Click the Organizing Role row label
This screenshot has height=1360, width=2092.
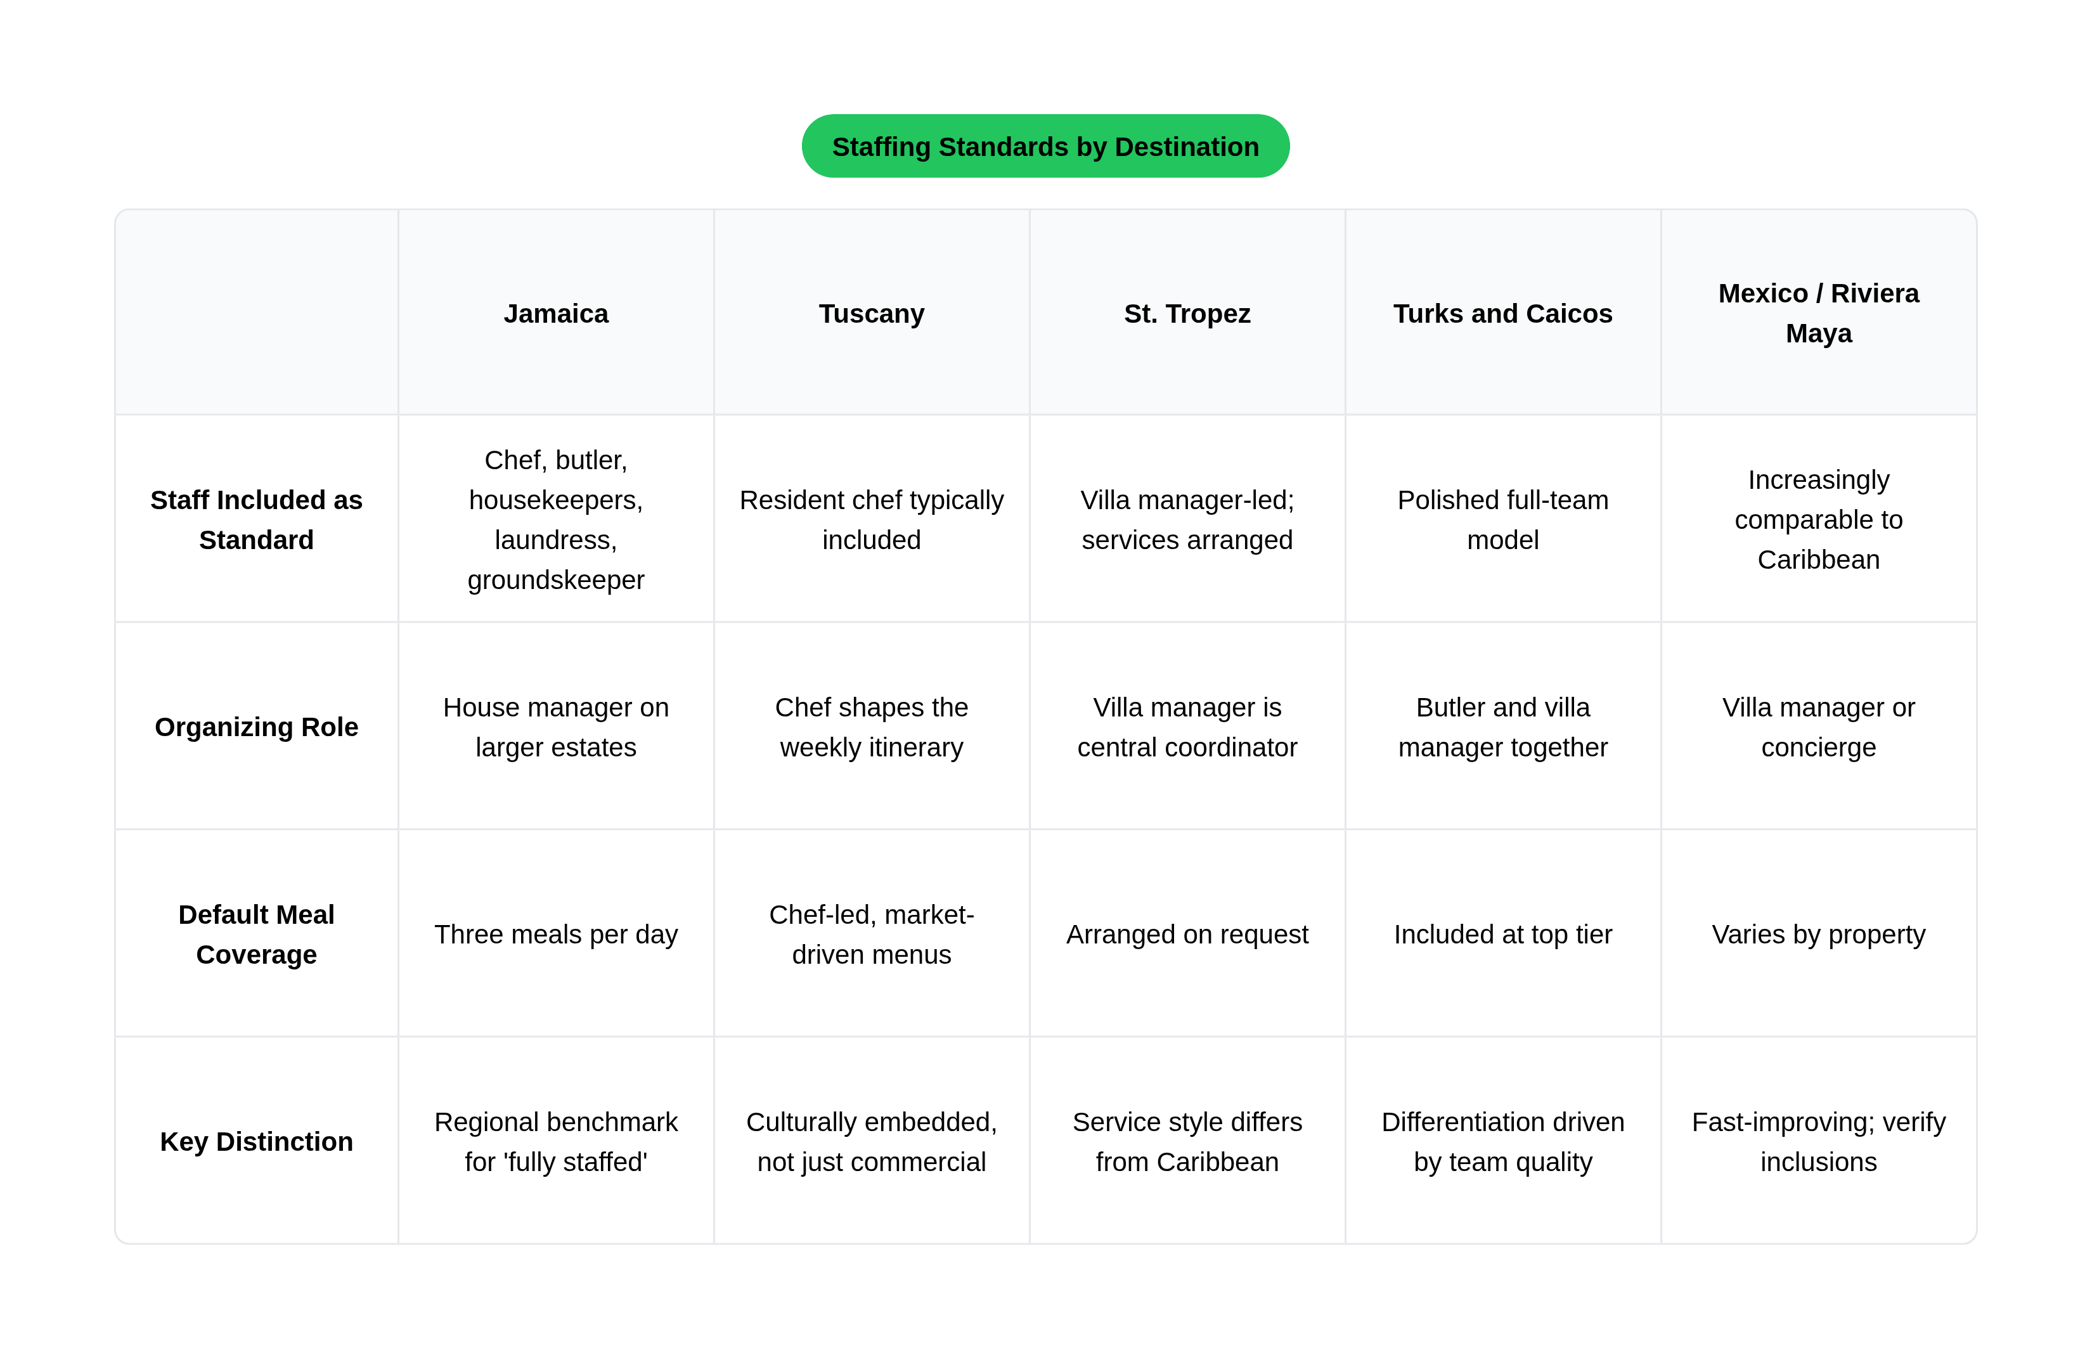[257, 726]
